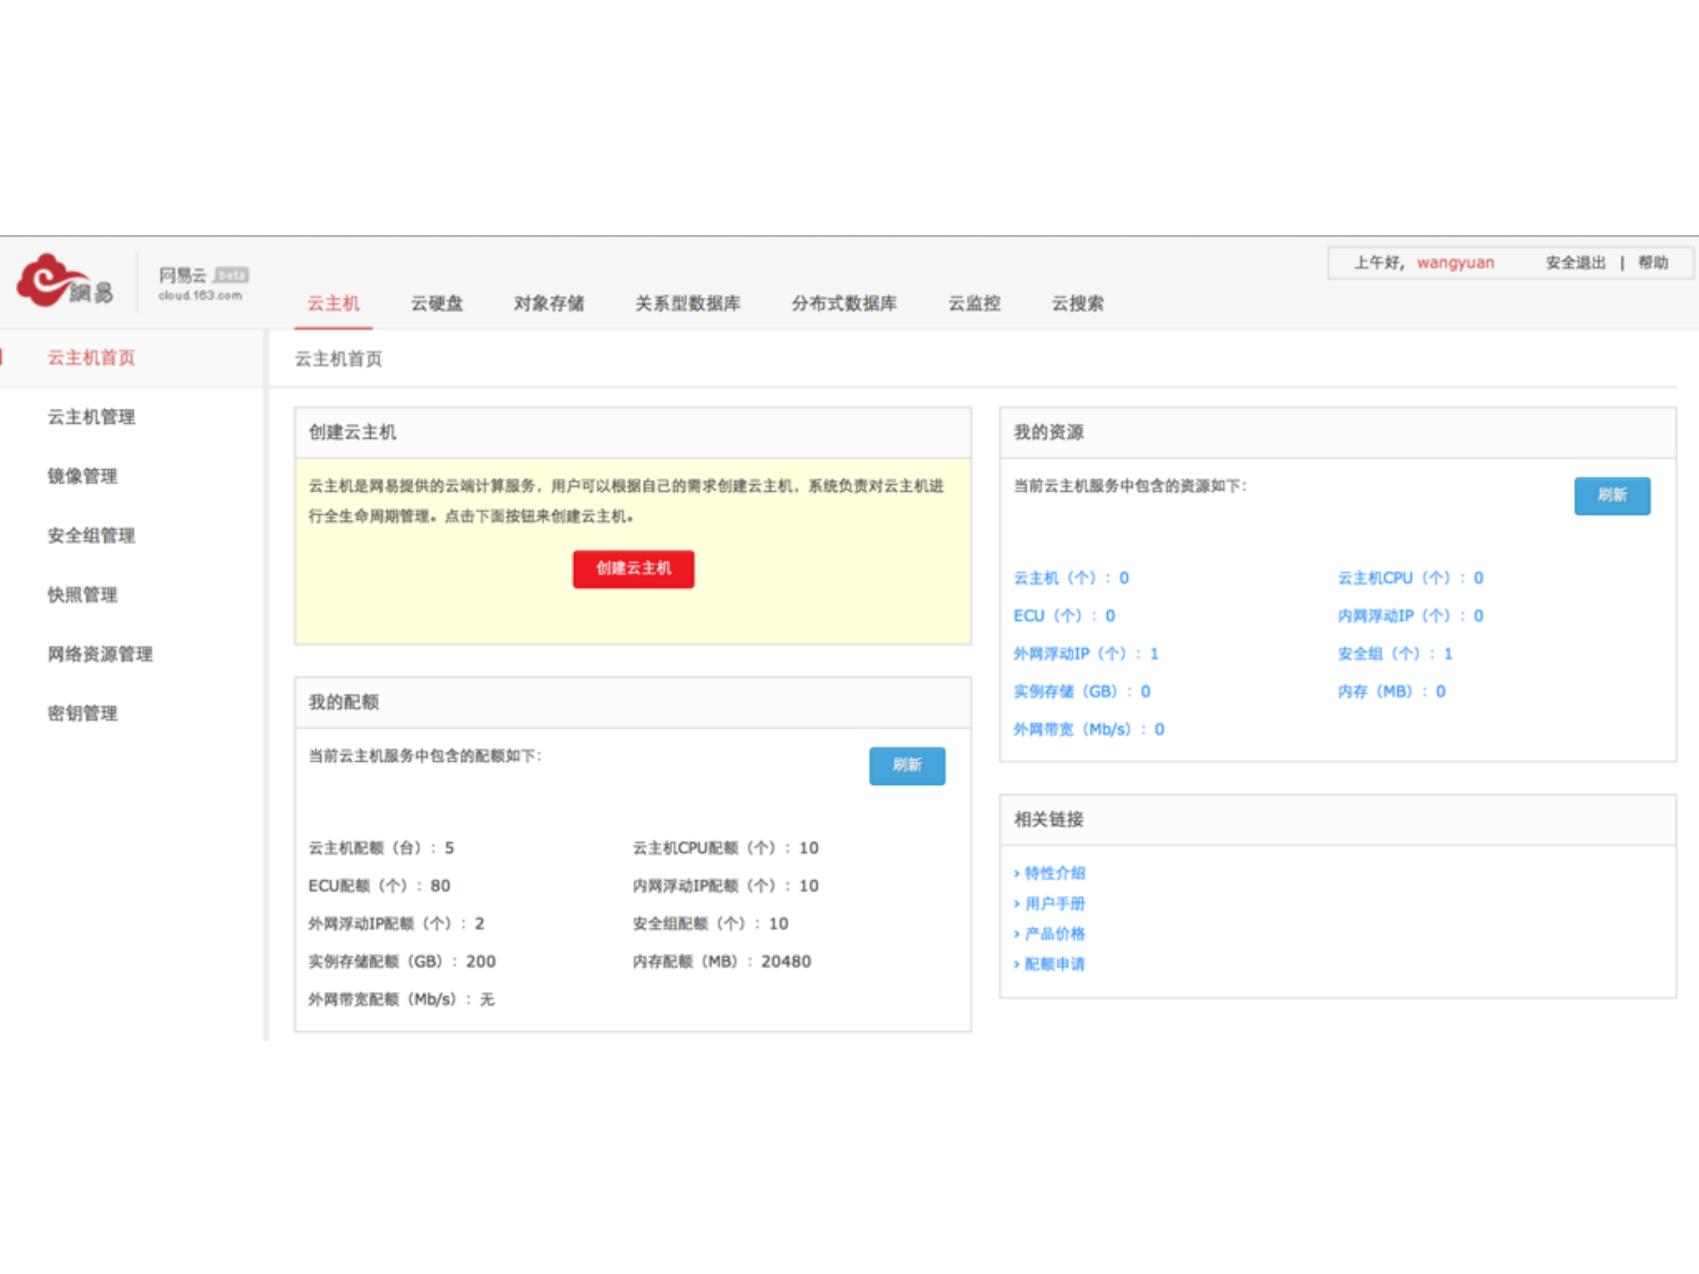
Task: Expand the 特性介绍 link chevron
Action: coord(1017,873)
